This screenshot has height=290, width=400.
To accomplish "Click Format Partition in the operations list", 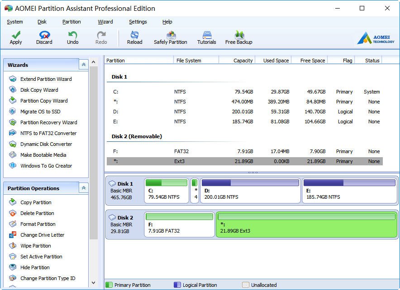I will pos(38,224).
